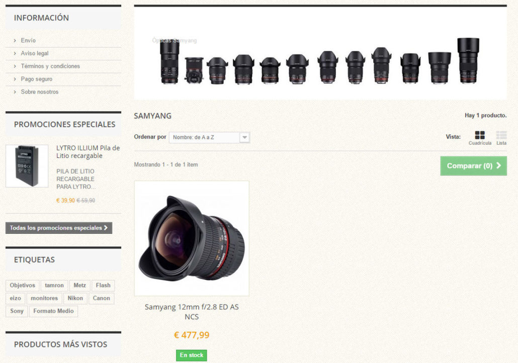Open the Pago seguro link
This screenshot has width=518, height=363.
tap(36, 79)
